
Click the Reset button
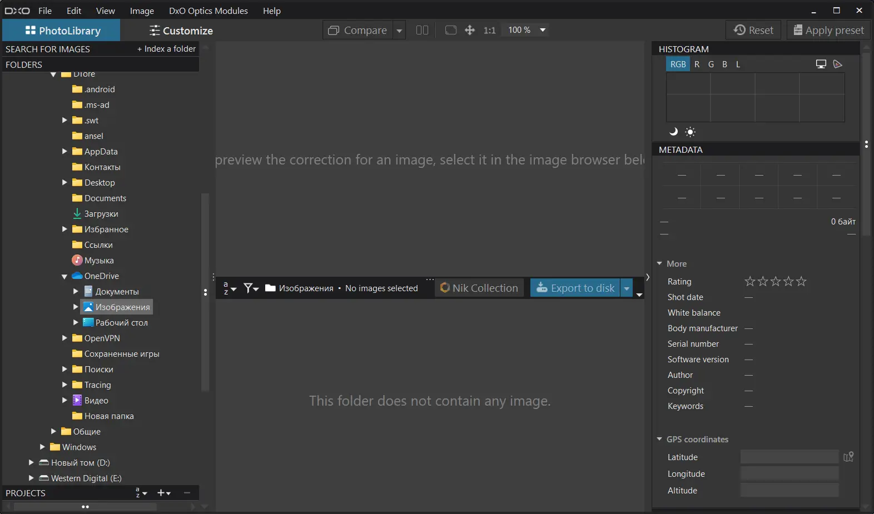[x=753, y=30]
